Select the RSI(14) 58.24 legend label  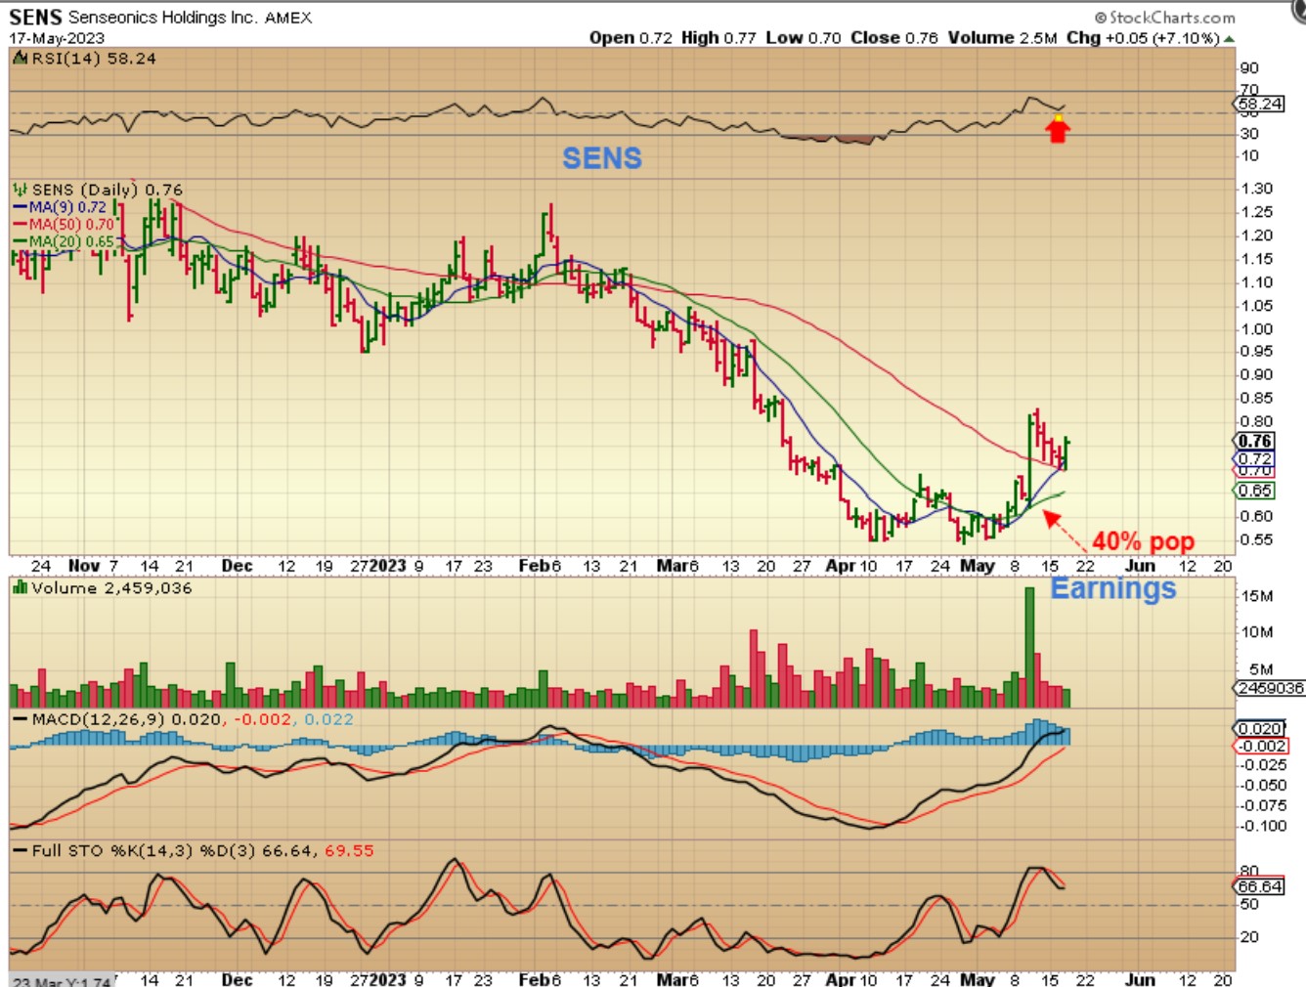click(x=94, y=59)
